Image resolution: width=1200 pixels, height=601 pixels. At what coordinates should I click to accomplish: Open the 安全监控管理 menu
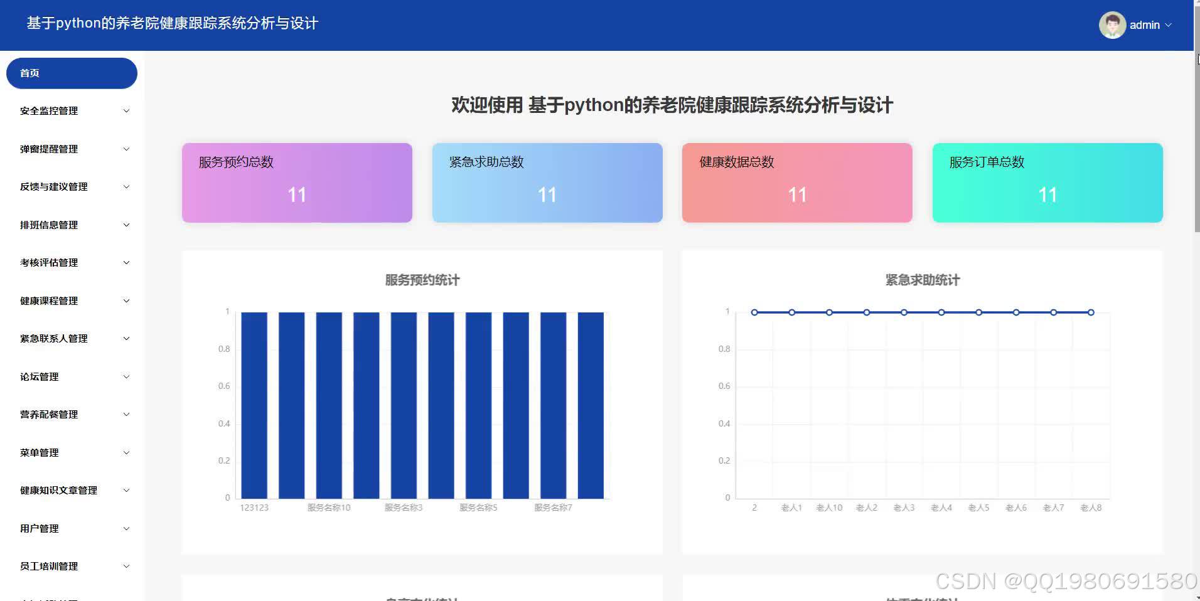[x=72, y=111]
